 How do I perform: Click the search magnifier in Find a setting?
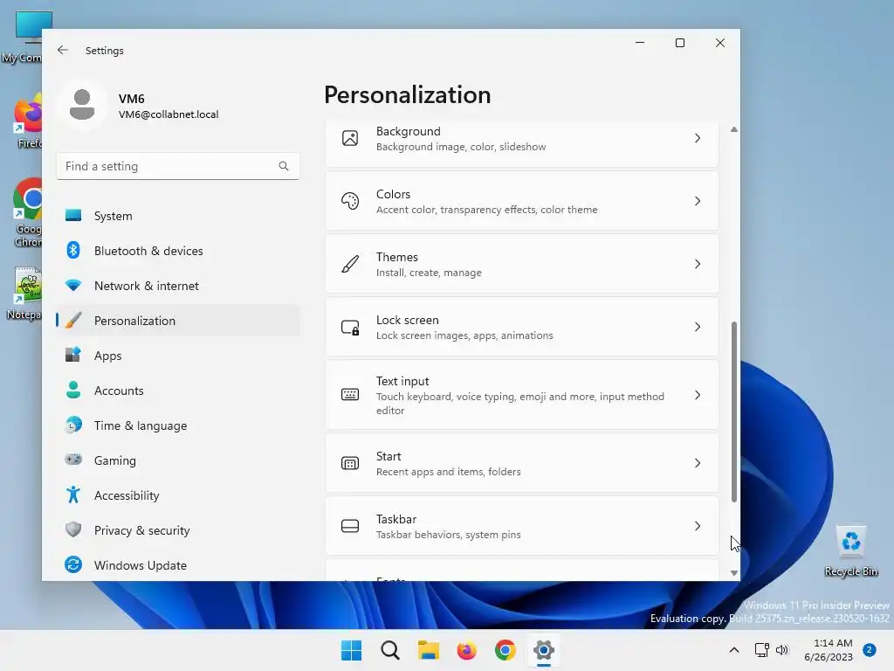284,166
